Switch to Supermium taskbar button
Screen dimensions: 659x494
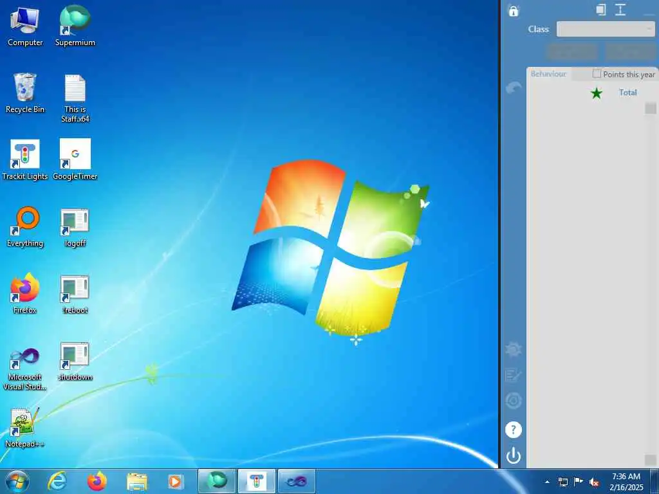[217, 481]
